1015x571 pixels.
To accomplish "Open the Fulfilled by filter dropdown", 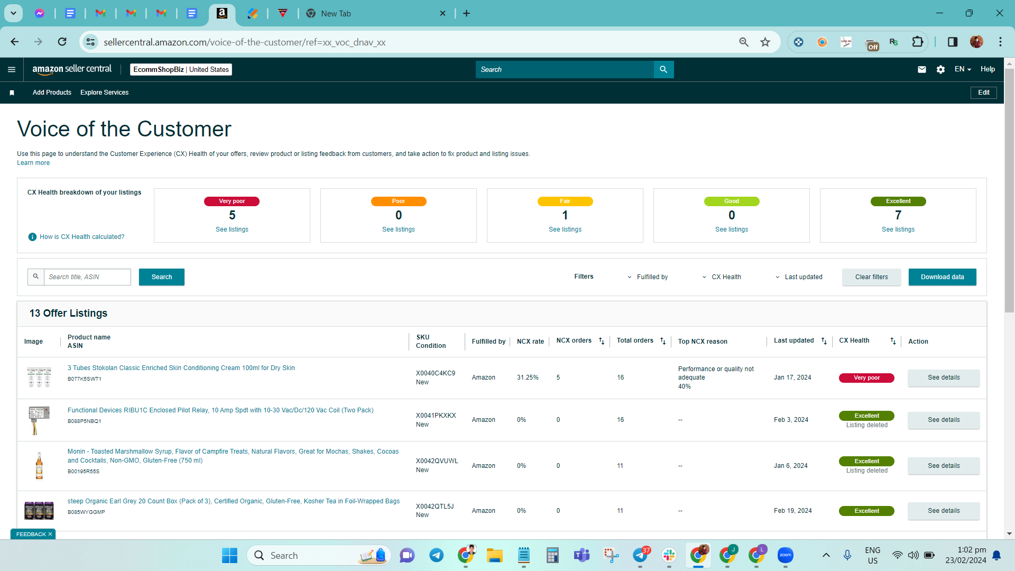I will tap(648, 277).
